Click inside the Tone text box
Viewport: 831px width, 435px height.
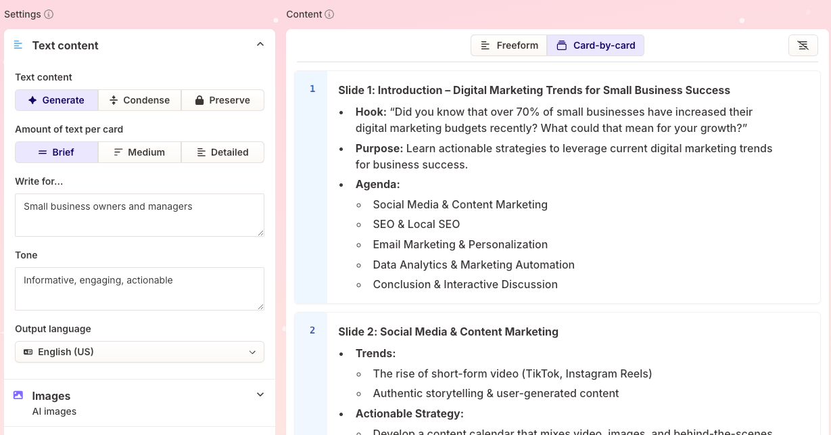139,288
